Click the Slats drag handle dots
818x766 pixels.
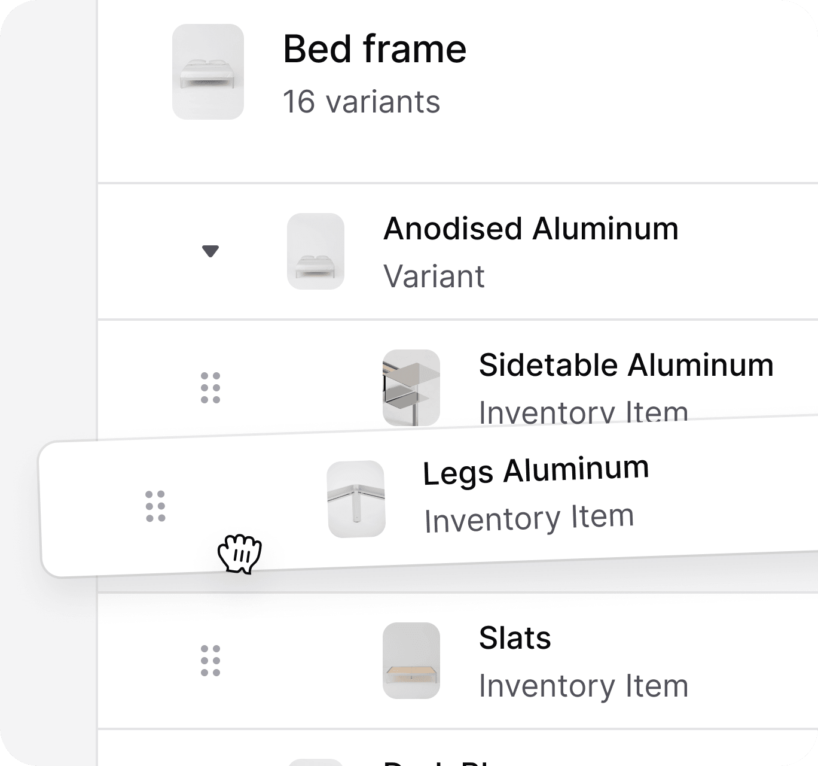[x=210, y=661]
